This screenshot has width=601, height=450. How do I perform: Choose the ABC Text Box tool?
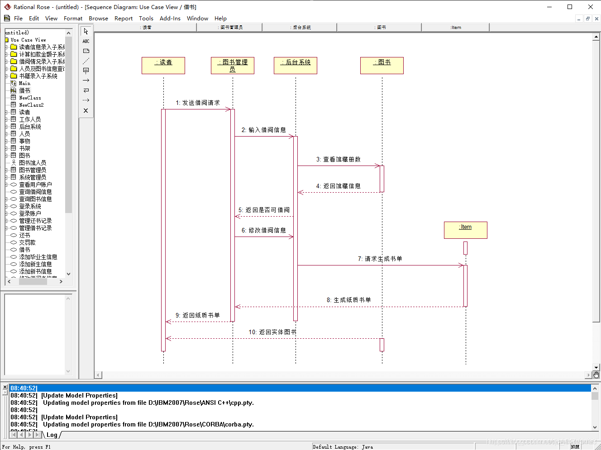tap(86, 41)
